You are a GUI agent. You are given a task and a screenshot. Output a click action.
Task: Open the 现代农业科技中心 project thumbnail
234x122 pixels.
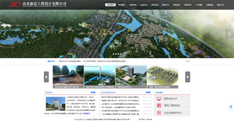131,77
